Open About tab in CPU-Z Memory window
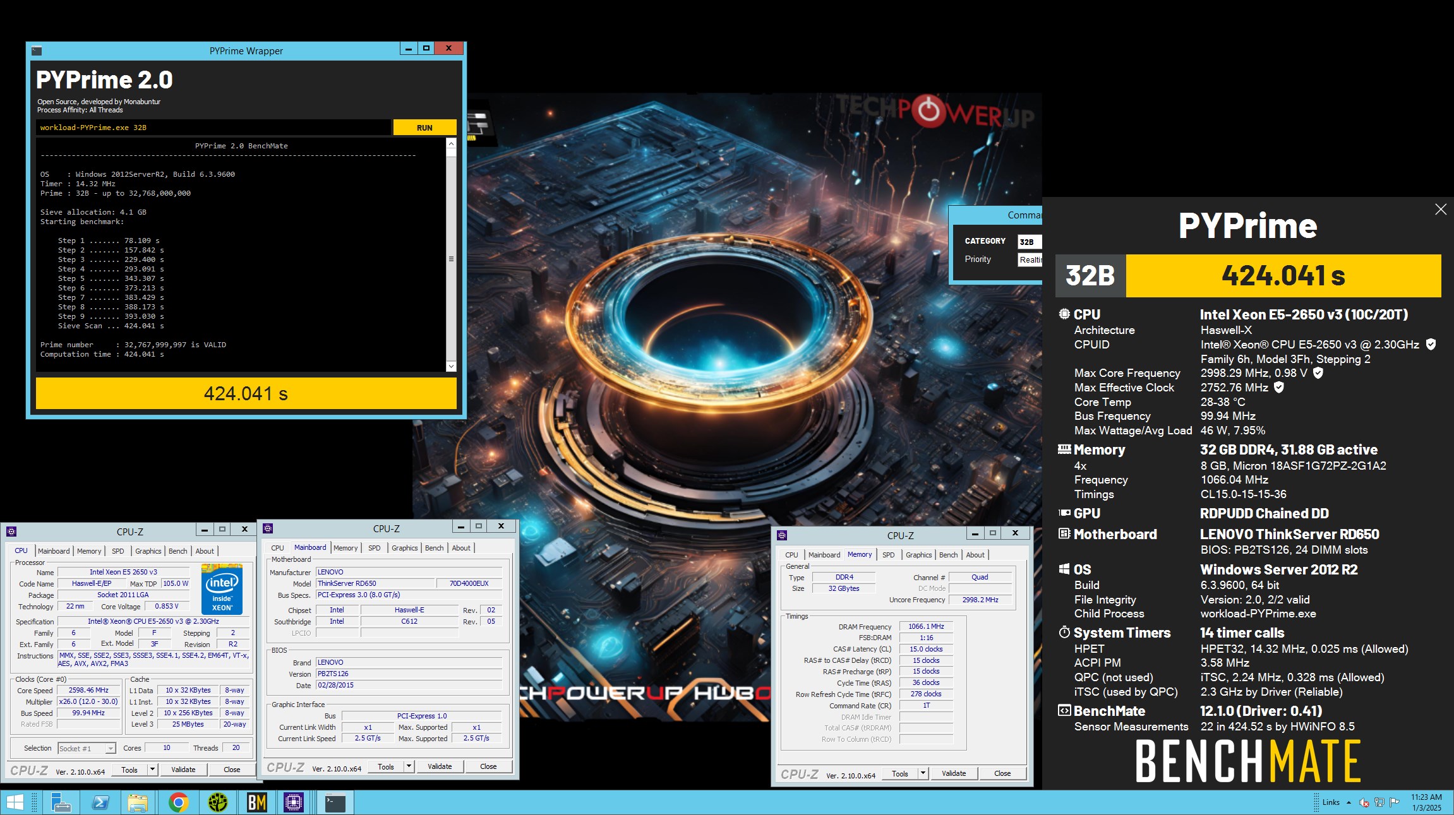This screenshot has width=1454, height=815. 975,554
